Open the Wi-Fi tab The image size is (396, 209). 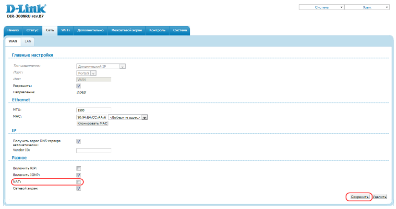coord(65,31)
